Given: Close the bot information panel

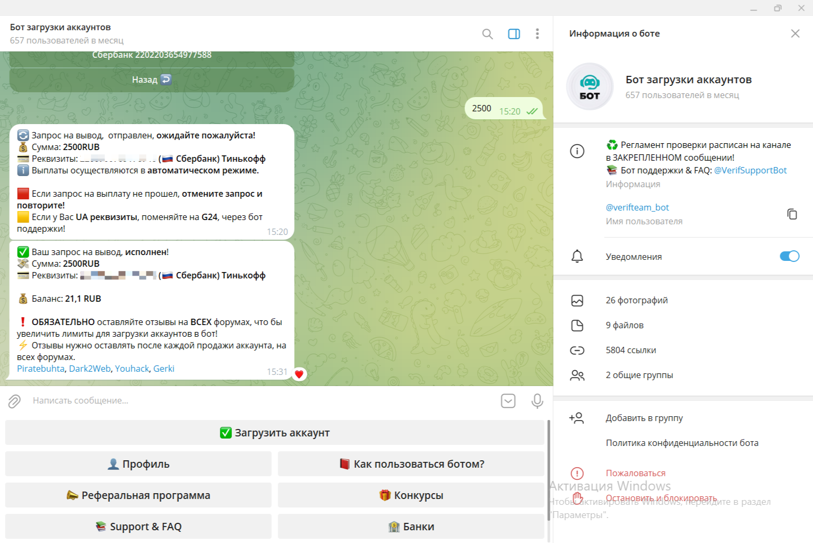Looking at the screenshot, I should pos(795,33).
